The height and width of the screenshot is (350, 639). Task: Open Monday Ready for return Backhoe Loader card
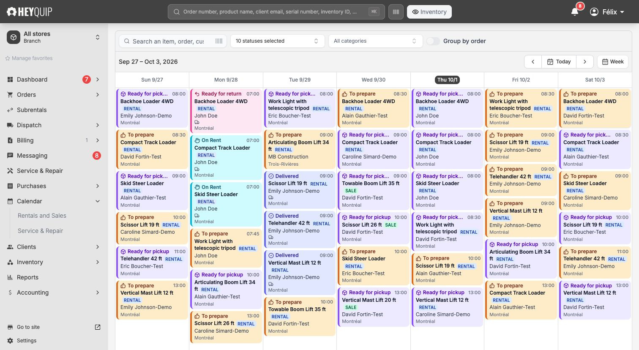click(x=226, y=111)
